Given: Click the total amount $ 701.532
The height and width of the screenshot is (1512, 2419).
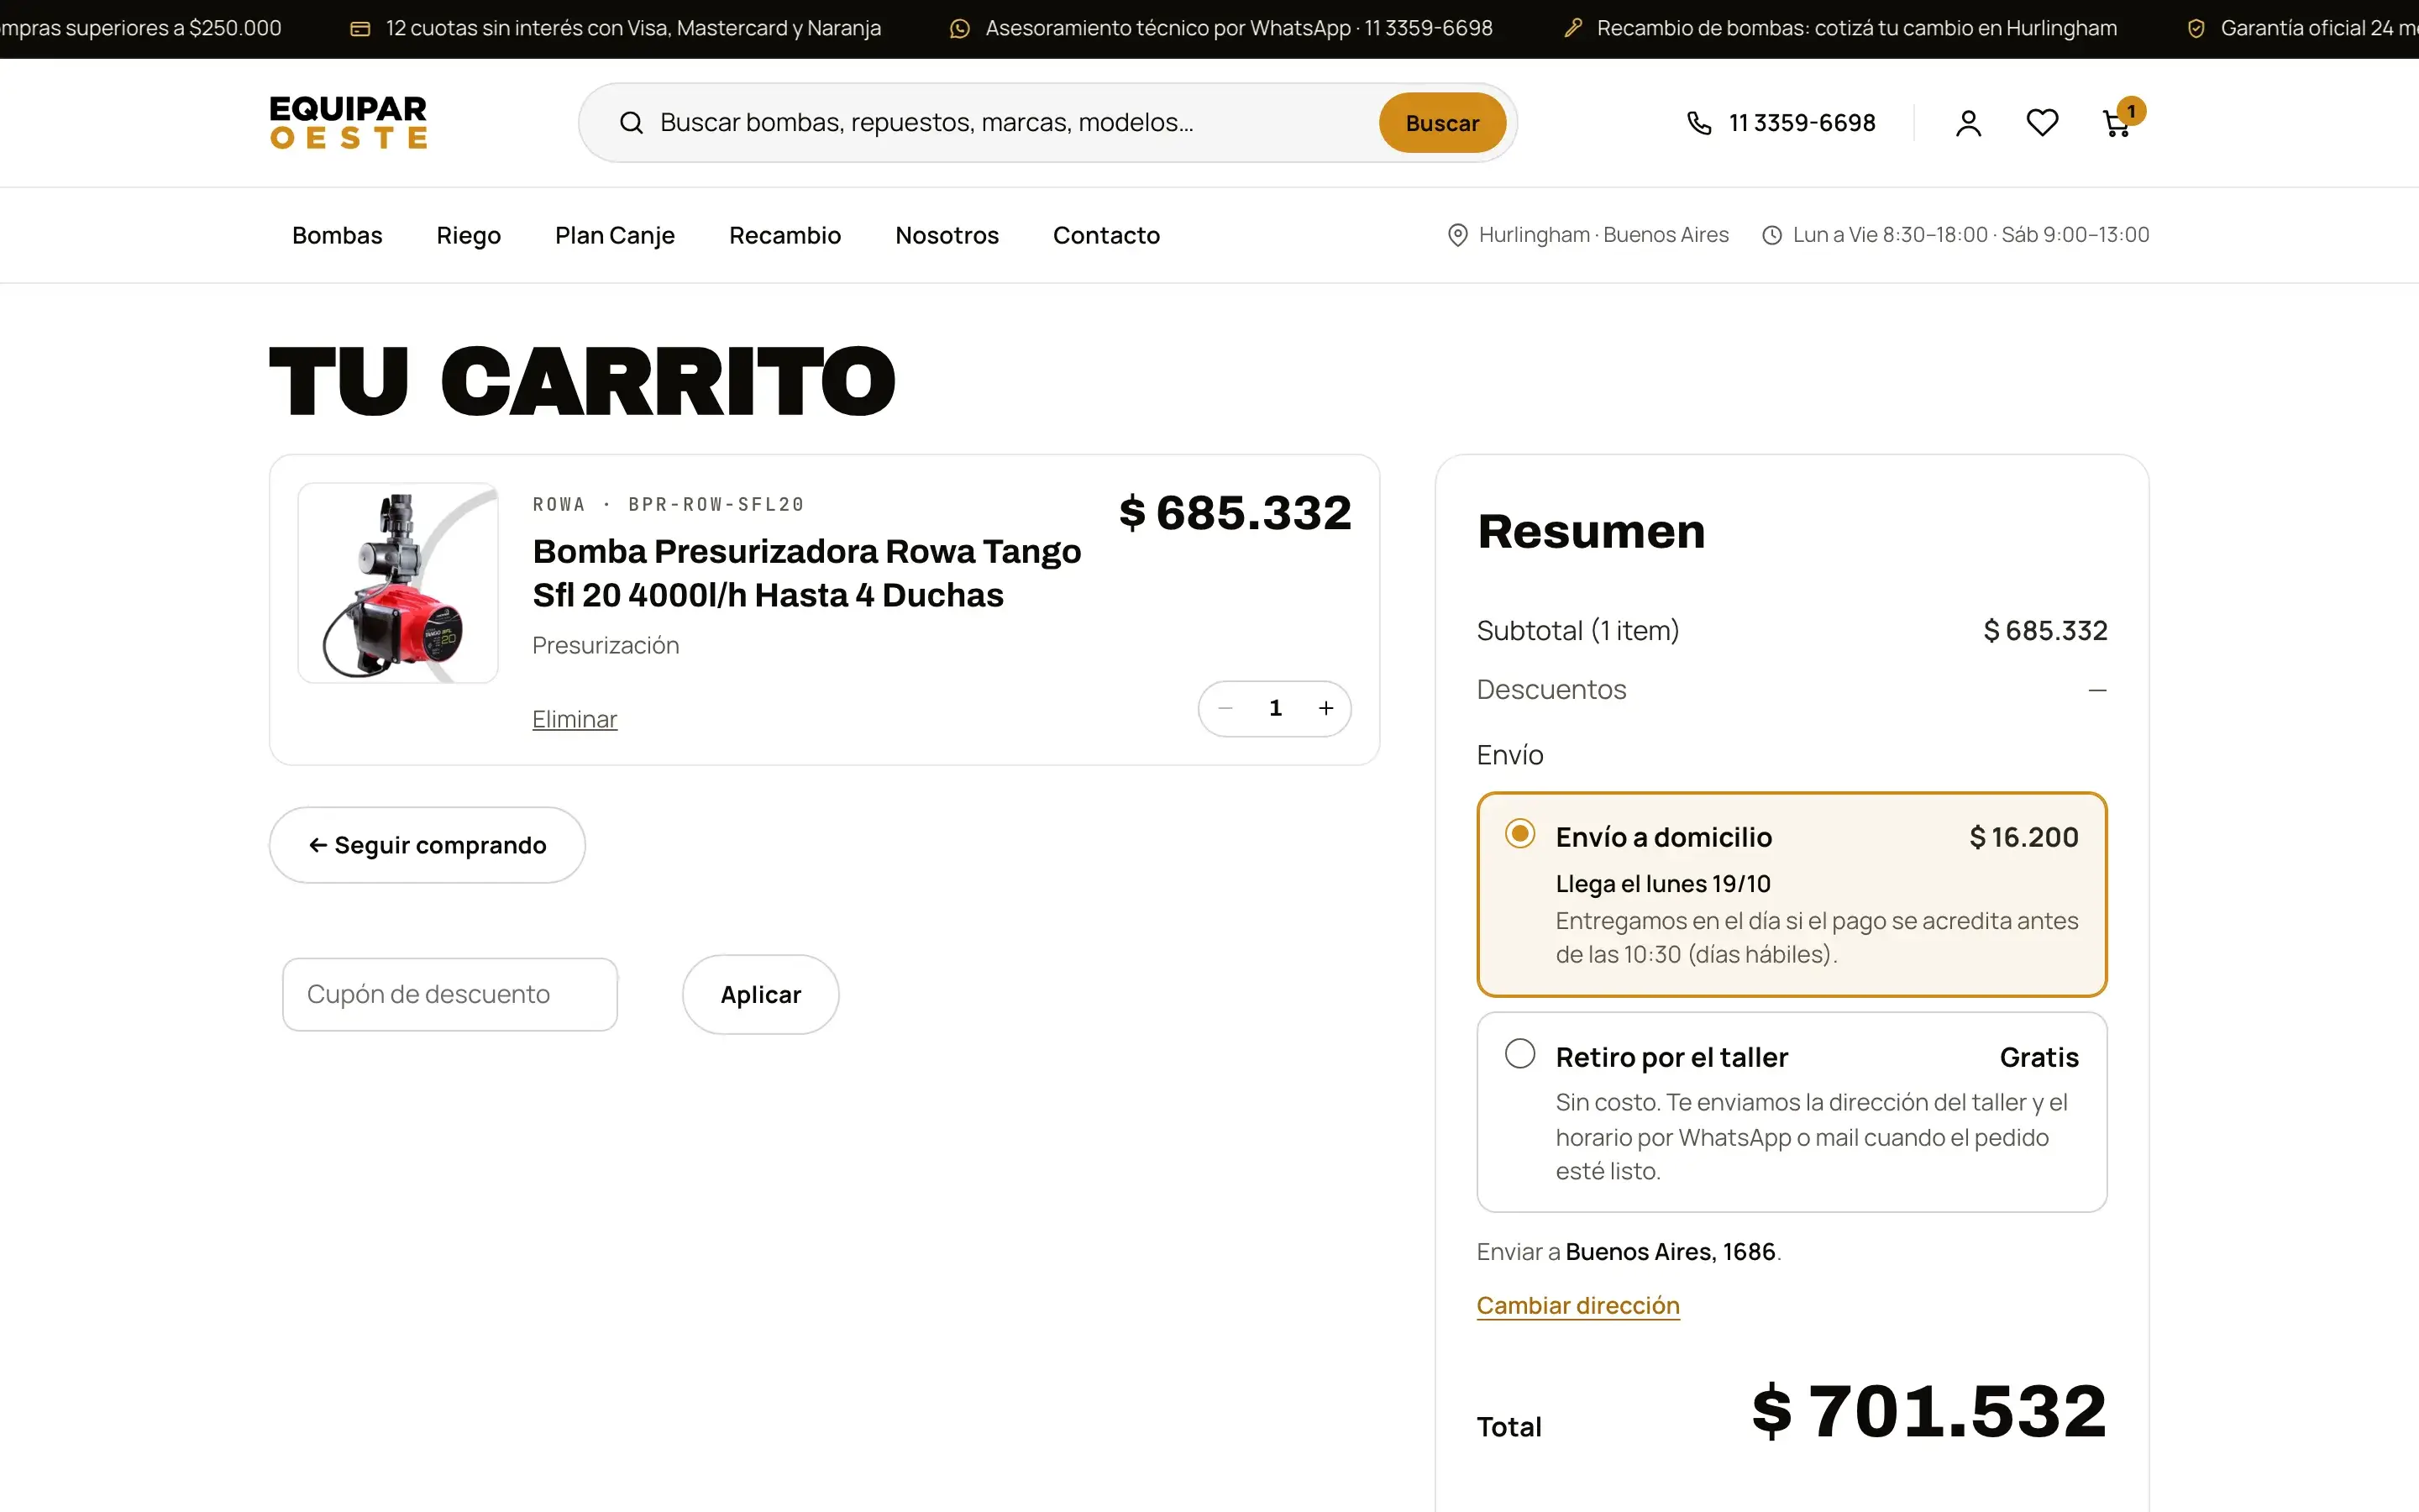Looking at the screenshot, I should (1929, 1411).
